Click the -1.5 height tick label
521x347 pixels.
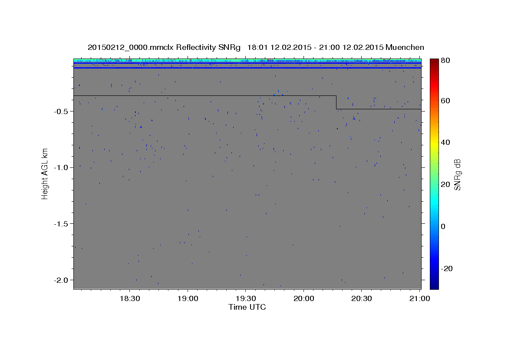coord(61,224)
